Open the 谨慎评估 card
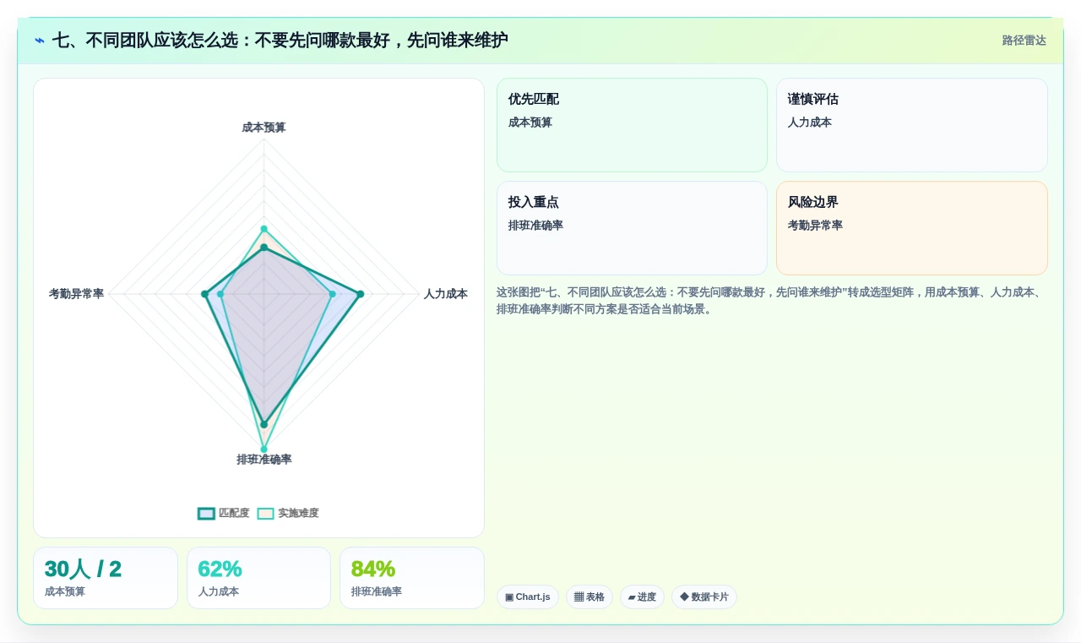Screen dimensions: 1081x643 (x=912, y=125)
